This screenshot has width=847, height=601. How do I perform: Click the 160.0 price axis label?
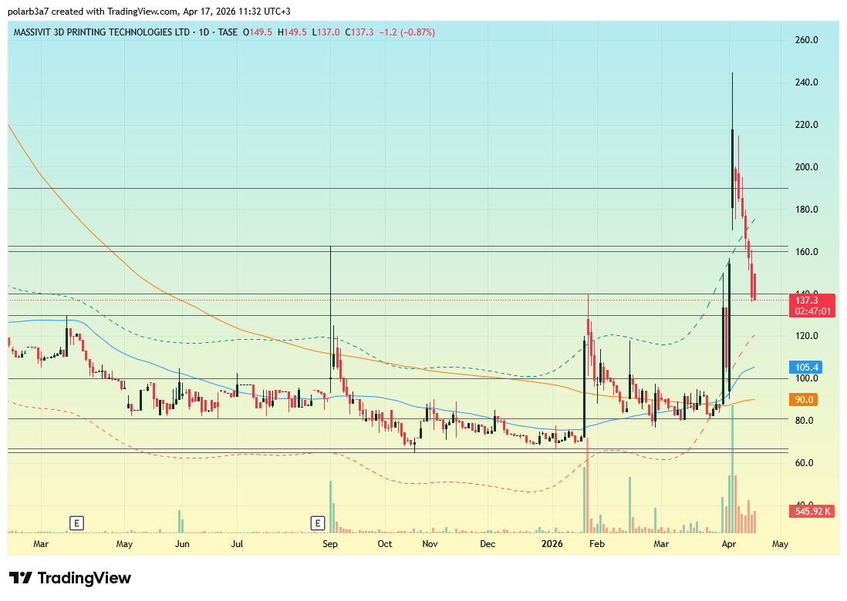pos(806,252)
